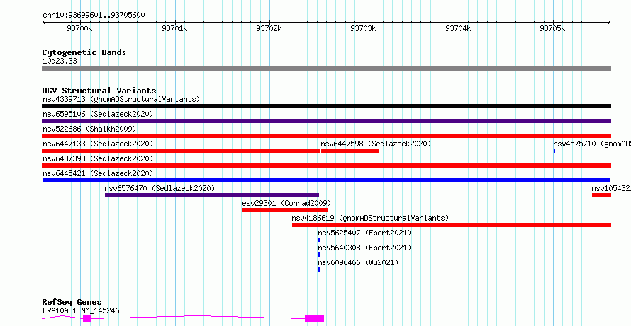631x326 pixels.
Task: Open the esv29301 (Conrad2009) red bar
Action: pos(285,210)
